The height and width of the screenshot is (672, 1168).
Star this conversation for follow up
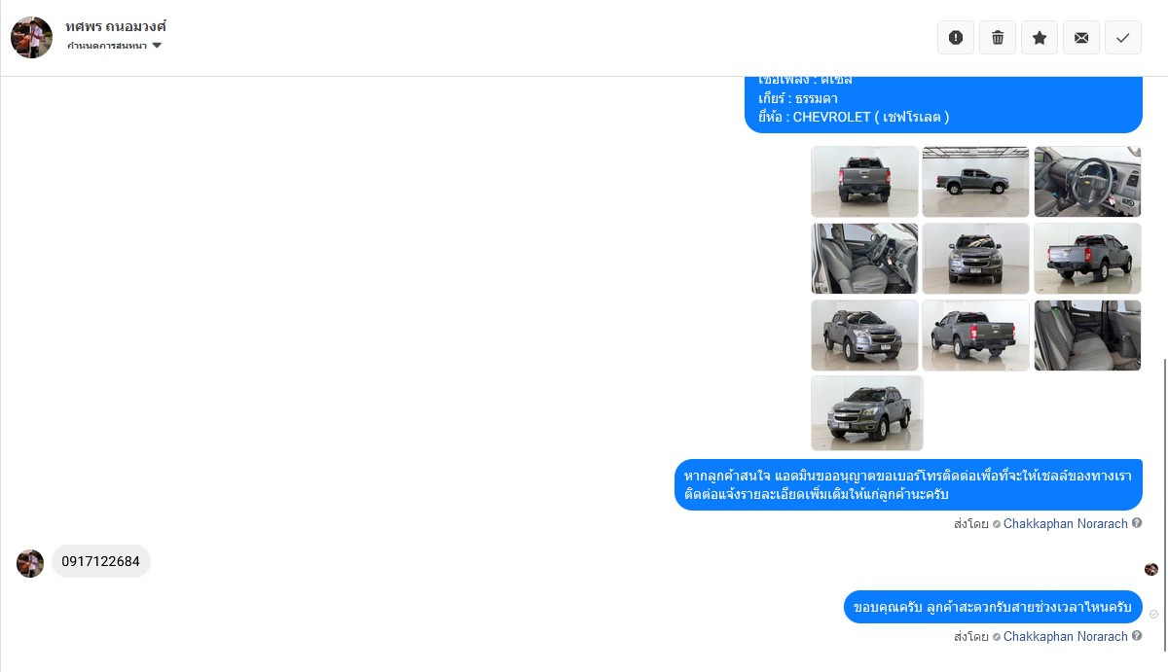click(1040, 37)
